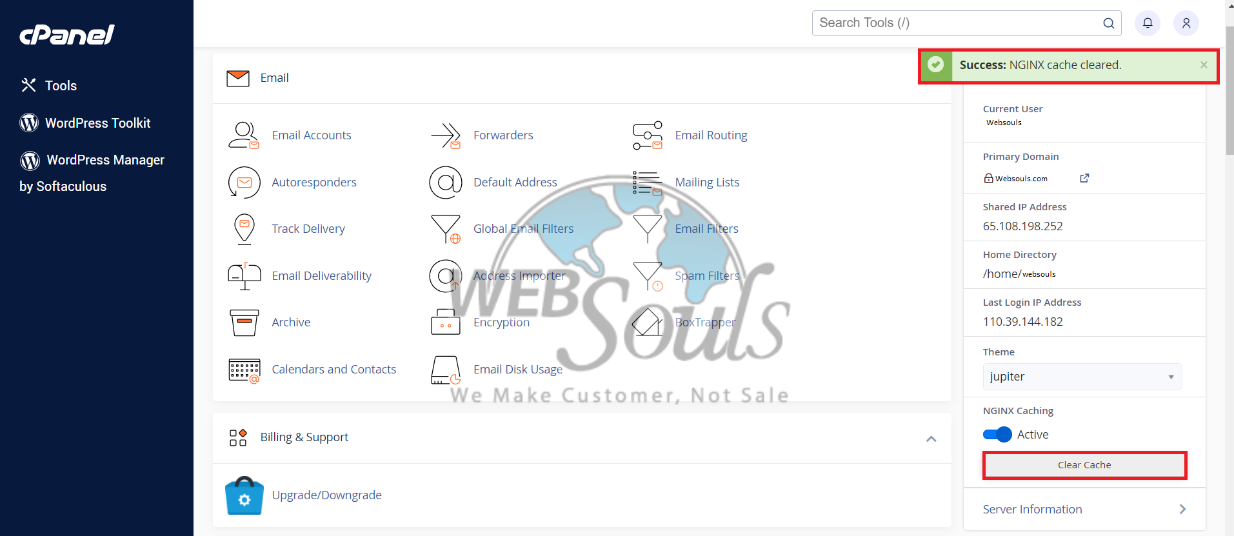Collapse the Billing & Support section
Screen dimensions: 1234x536
pyautogui.click(x=931, y=439)
